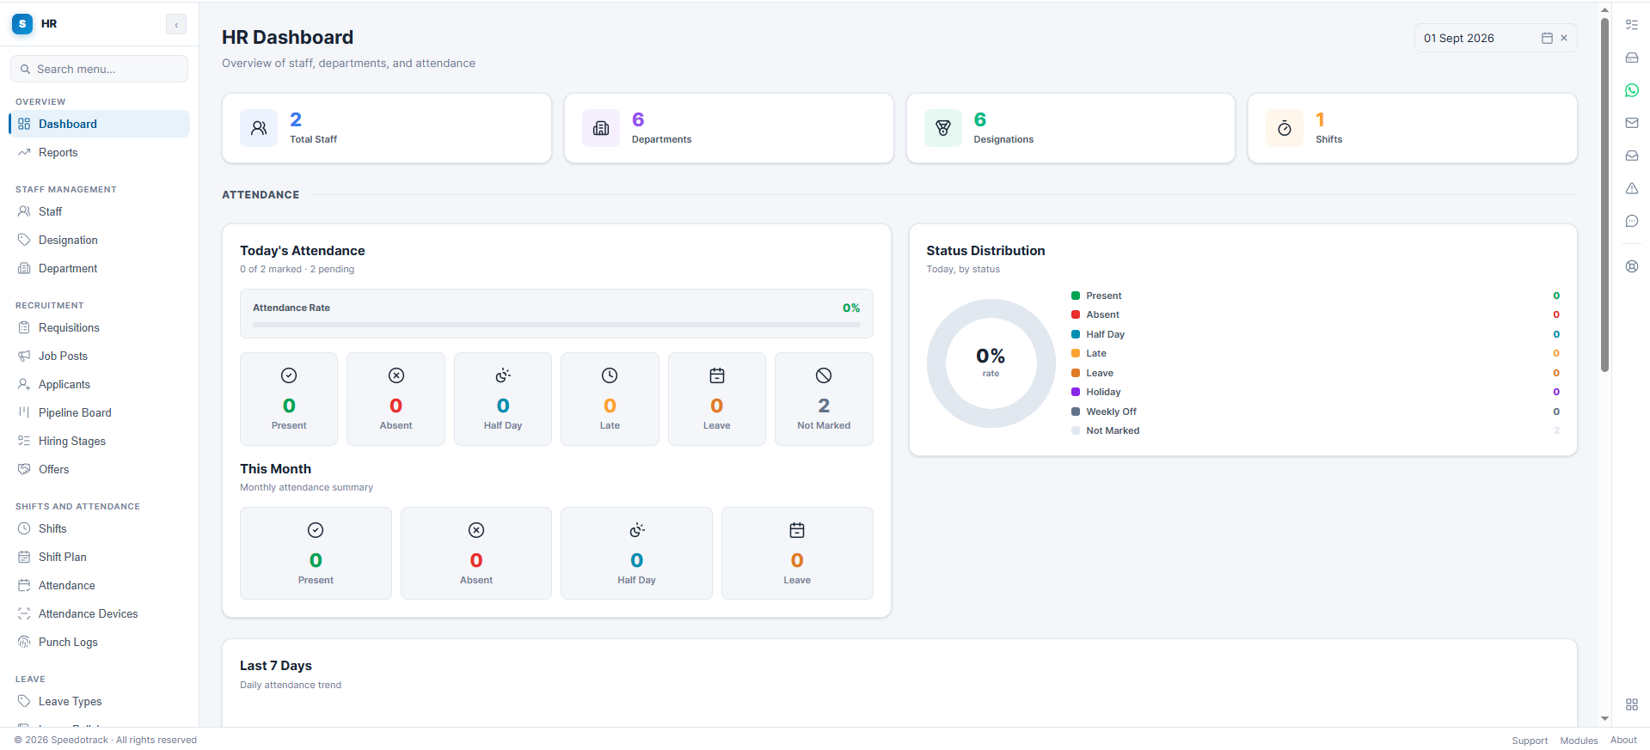View Punch Logs
This screenshot has height=750, width=1650.
coord(99,642)
